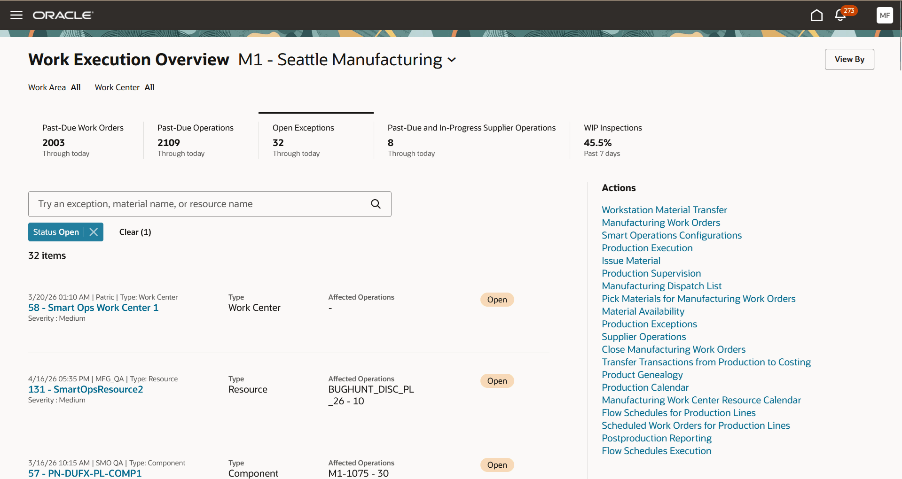Screen dimensions: 902x479
Task: Open Manufacturing Work Center Resource Calendar
Action: coord(701,400)
